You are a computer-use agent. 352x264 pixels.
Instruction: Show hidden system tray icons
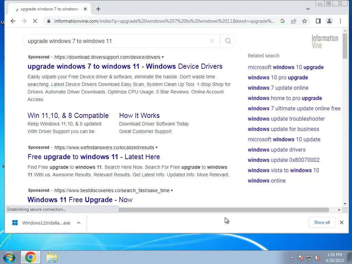pos(292,257)
